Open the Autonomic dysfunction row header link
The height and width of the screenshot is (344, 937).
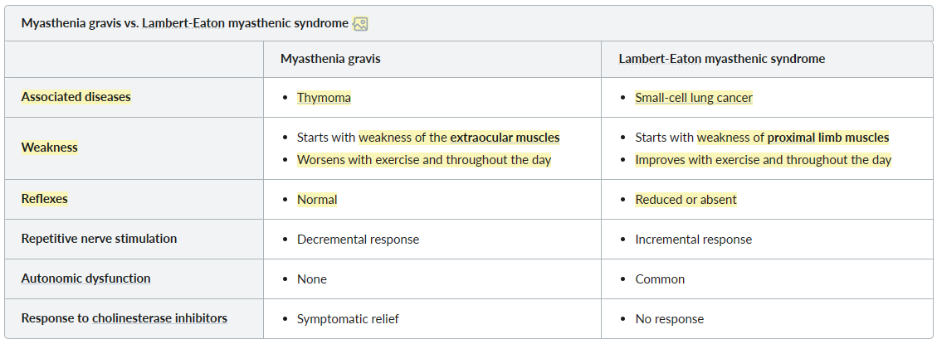pos(86,279)
